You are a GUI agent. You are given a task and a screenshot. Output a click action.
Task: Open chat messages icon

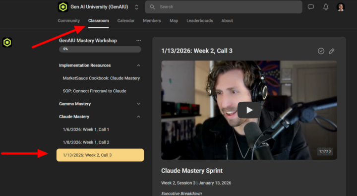(311, 7)
